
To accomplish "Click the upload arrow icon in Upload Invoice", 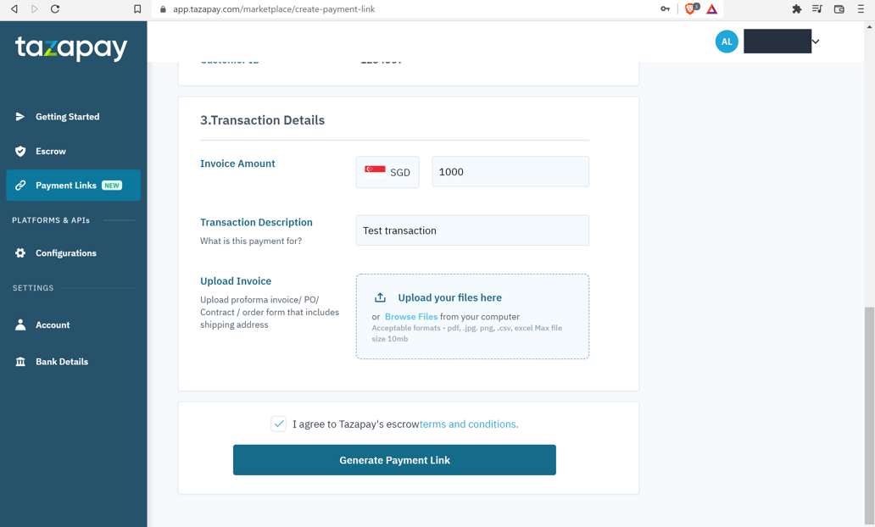I will (x=381, y=297).
